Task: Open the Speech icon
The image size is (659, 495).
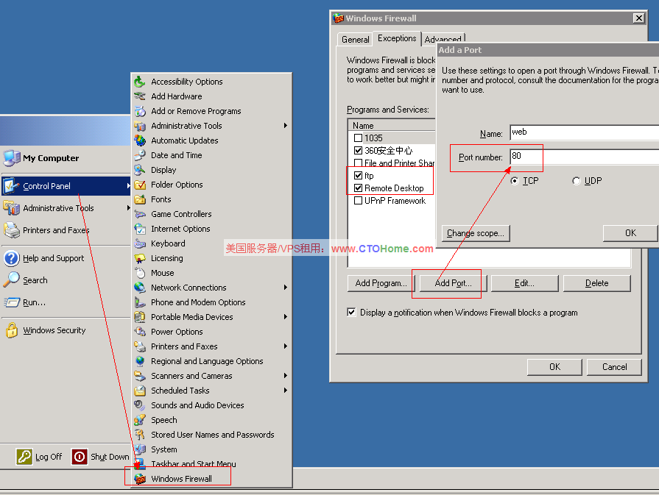Action: (x=140, y=419)
